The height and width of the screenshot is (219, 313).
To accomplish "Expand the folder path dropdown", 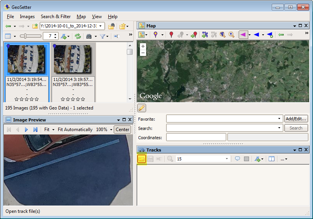I will (x=101, y=26).
